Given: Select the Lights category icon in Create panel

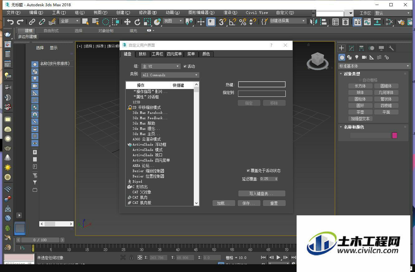Looking at the screenshot, I should pyautogui.click(x=357, y=57).
